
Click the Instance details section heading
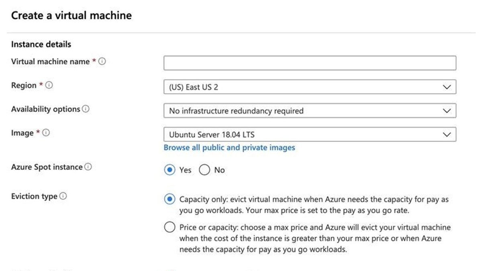pyautogui.click(x=41, y=44)
